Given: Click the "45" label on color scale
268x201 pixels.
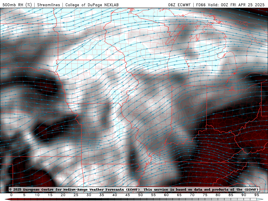Looking at the screenshot, I should pyautogui.click(x=128, y=195).
